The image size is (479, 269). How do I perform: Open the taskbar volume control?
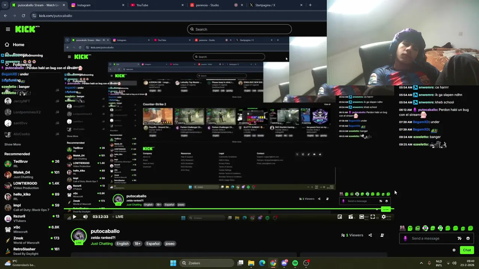(x=454, y=263)
